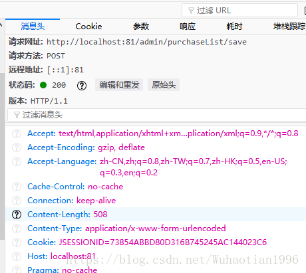
Task: Select the POST request method value
Action: click(56, 56)
